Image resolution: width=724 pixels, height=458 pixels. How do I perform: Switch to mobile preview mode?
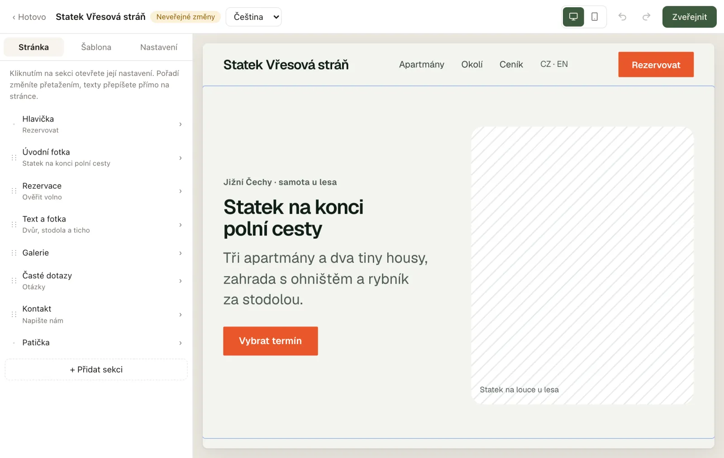[x=595, y=17]
